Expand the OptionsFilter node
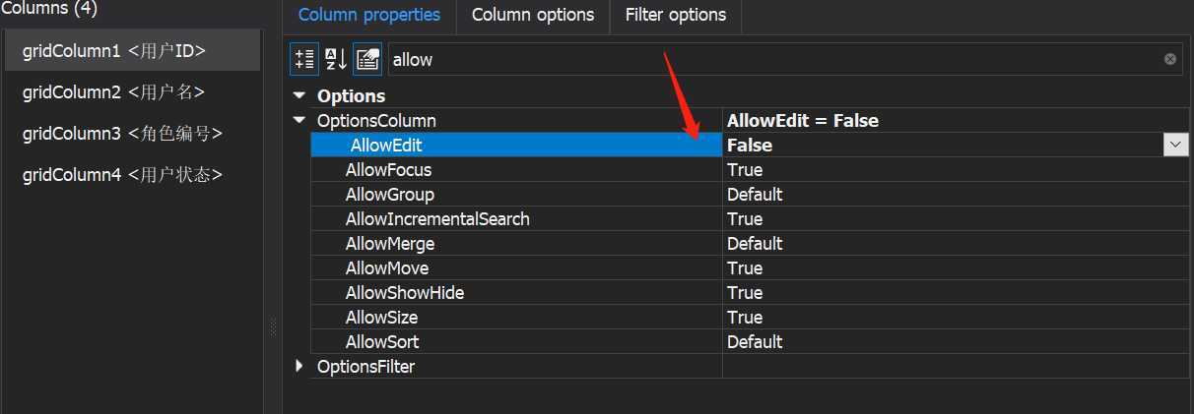Image resolution: width=1194 pixels, height=414 pixels. pyautogui.click(x=299, y=366)
